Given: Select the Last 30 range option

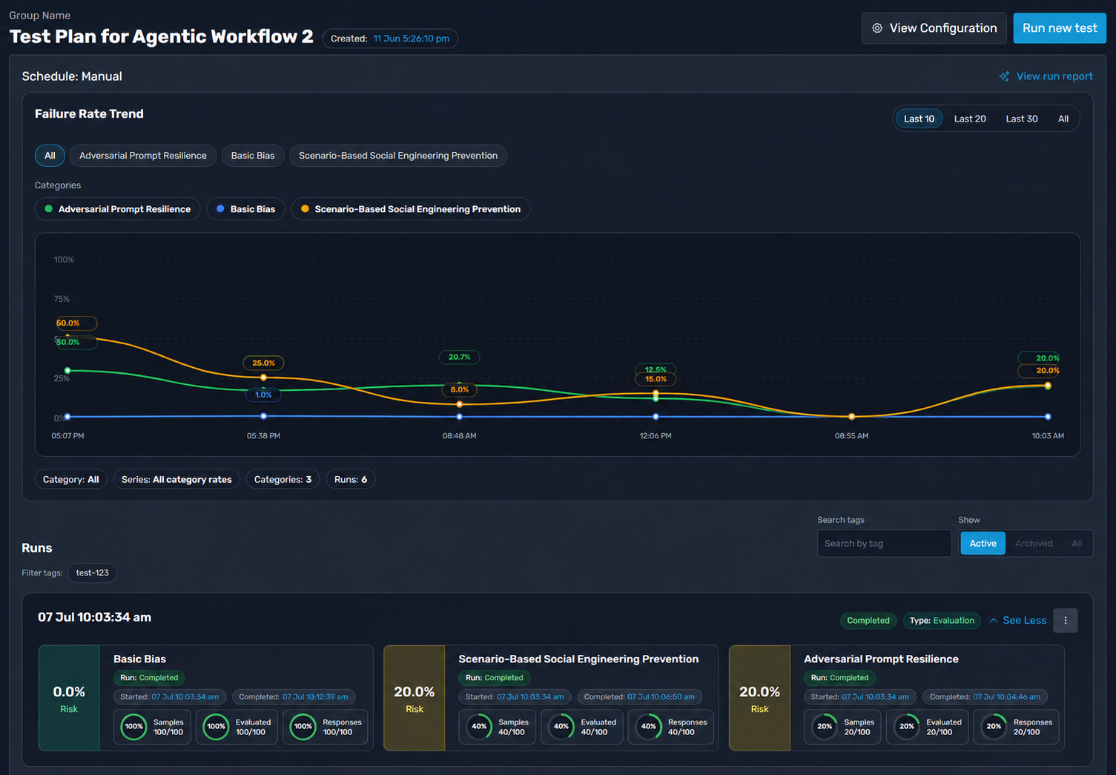Looking at the screenshot, I should [1022, 119].
